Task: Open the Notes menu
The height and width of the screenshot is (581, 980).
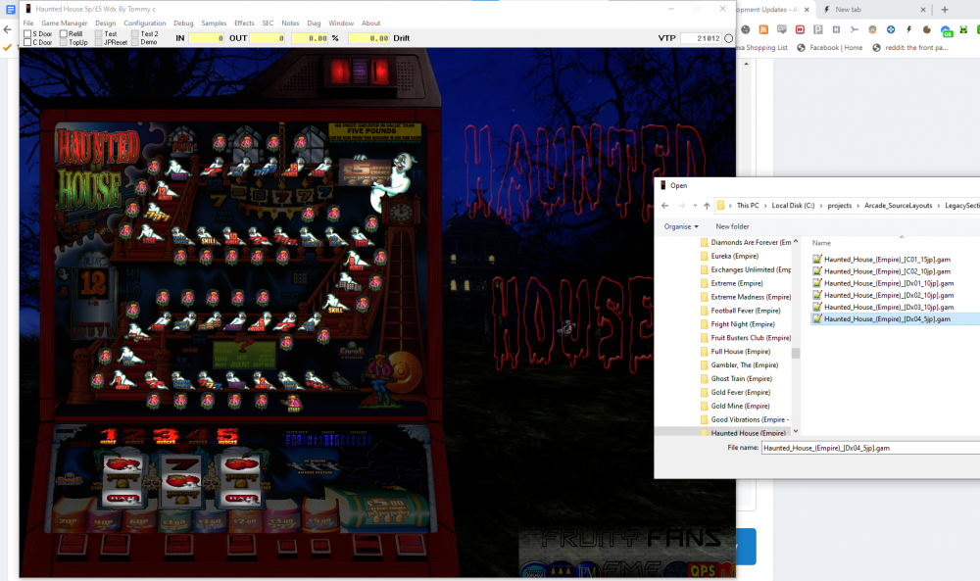Action: pyautogui.click(x=290, y=24)
